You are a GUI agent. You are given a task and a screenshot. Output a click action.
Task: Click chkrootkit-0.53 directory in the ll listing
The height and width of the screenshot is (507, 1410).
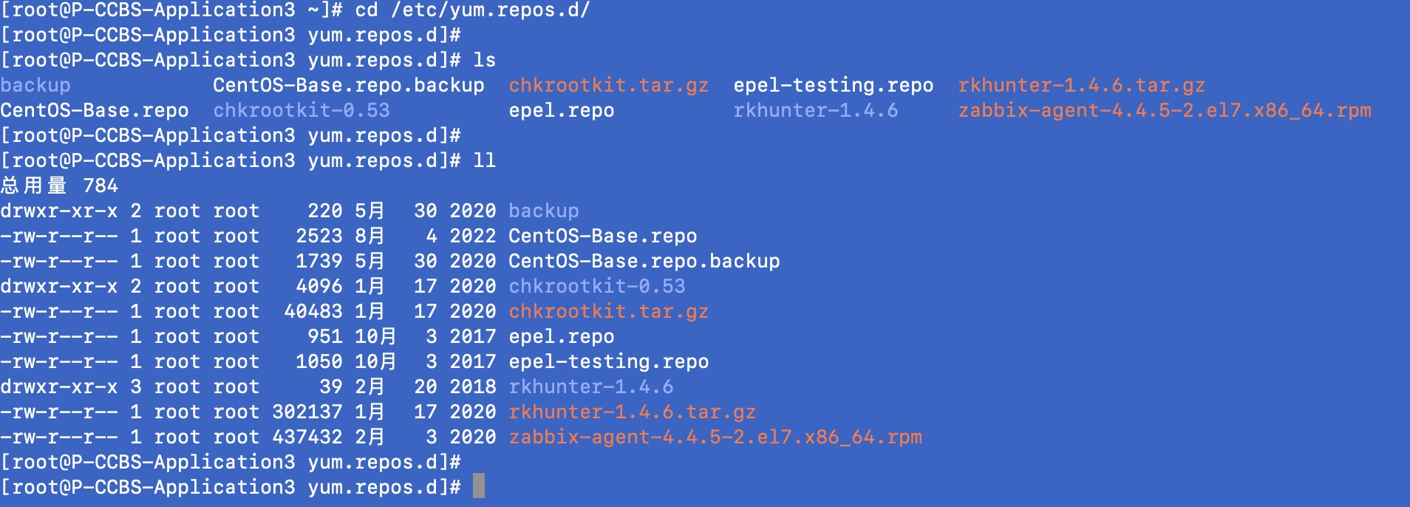click(x=597, y=286)
